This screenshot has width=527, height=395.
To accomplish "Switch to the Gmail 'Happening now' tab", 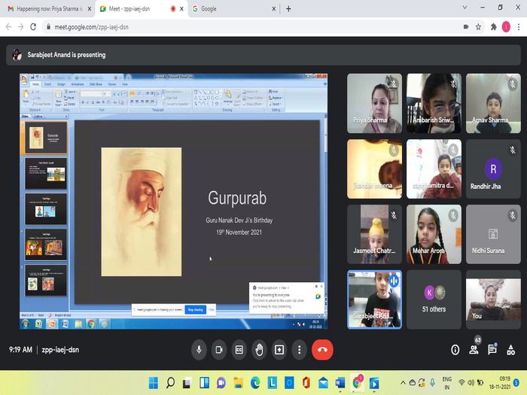I will click(x=50, y=9).
